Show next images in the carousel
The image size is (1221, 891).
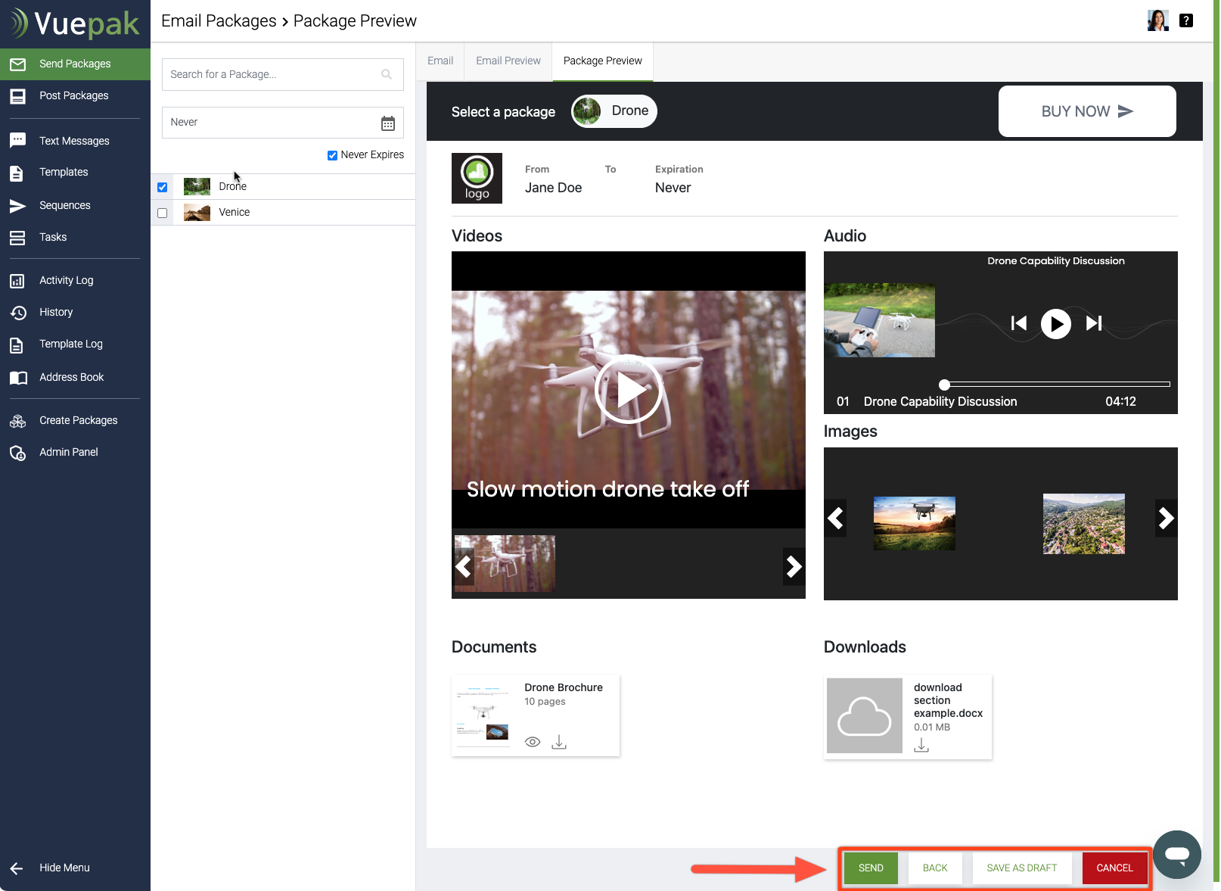pyautogui.click(x=1166, y=519)
